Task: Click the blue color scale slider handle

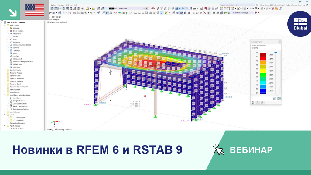Action: pos(275,52)
